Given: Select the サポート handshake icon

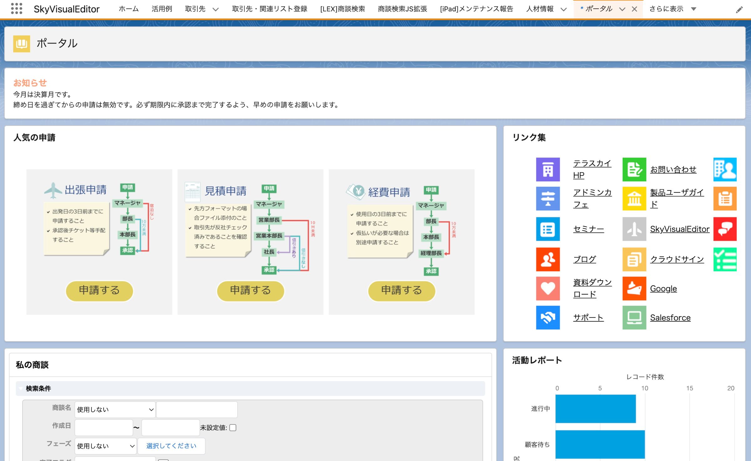Looking at the screenshot, I should [x=548, y=318].
